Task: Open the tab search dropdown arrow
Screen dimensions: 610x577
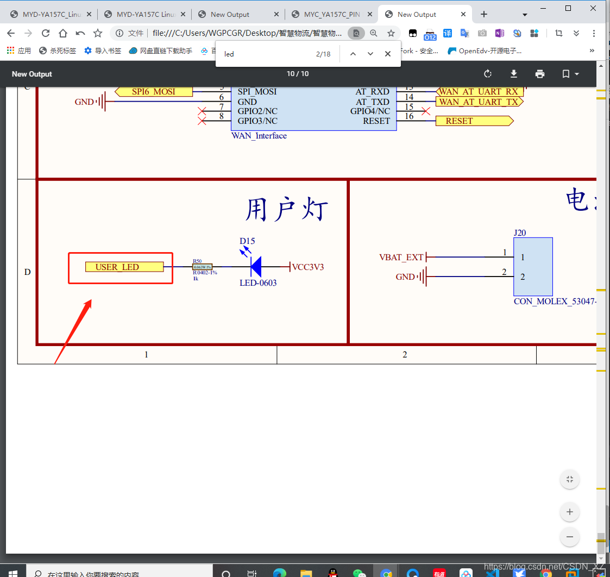Action: [x=524, y=15]
